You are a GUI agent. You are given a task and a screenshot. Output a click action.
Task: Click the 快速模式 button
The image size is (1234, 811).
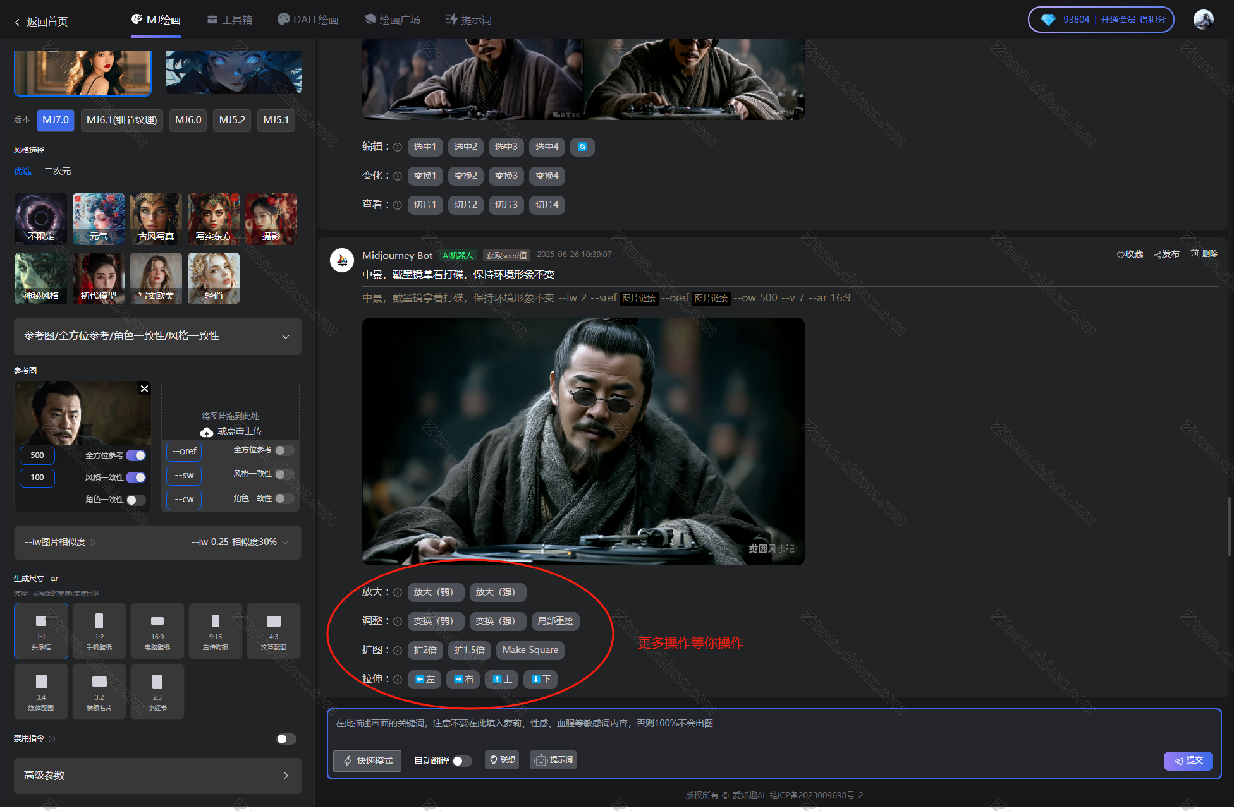click(367, 760)
